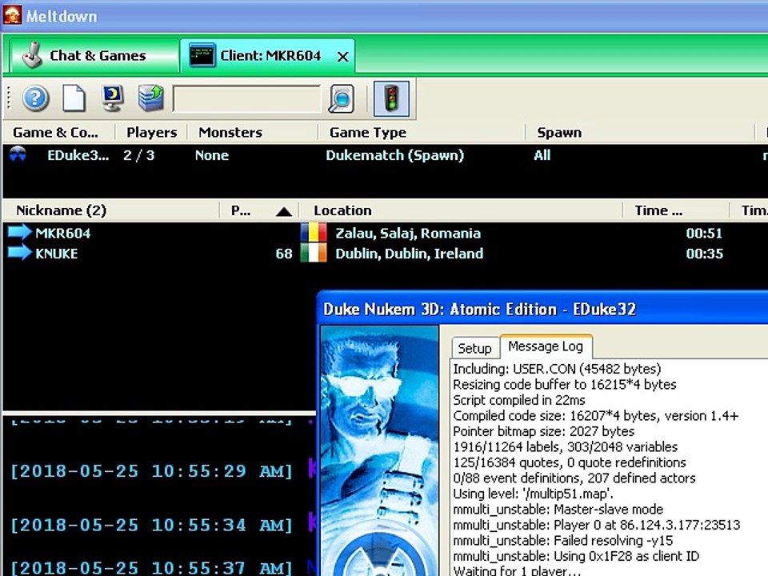Click log line 'Including: USER.CON (45482 bytes)'
This screenshot has width=768, height=576.
click(557, 369)
